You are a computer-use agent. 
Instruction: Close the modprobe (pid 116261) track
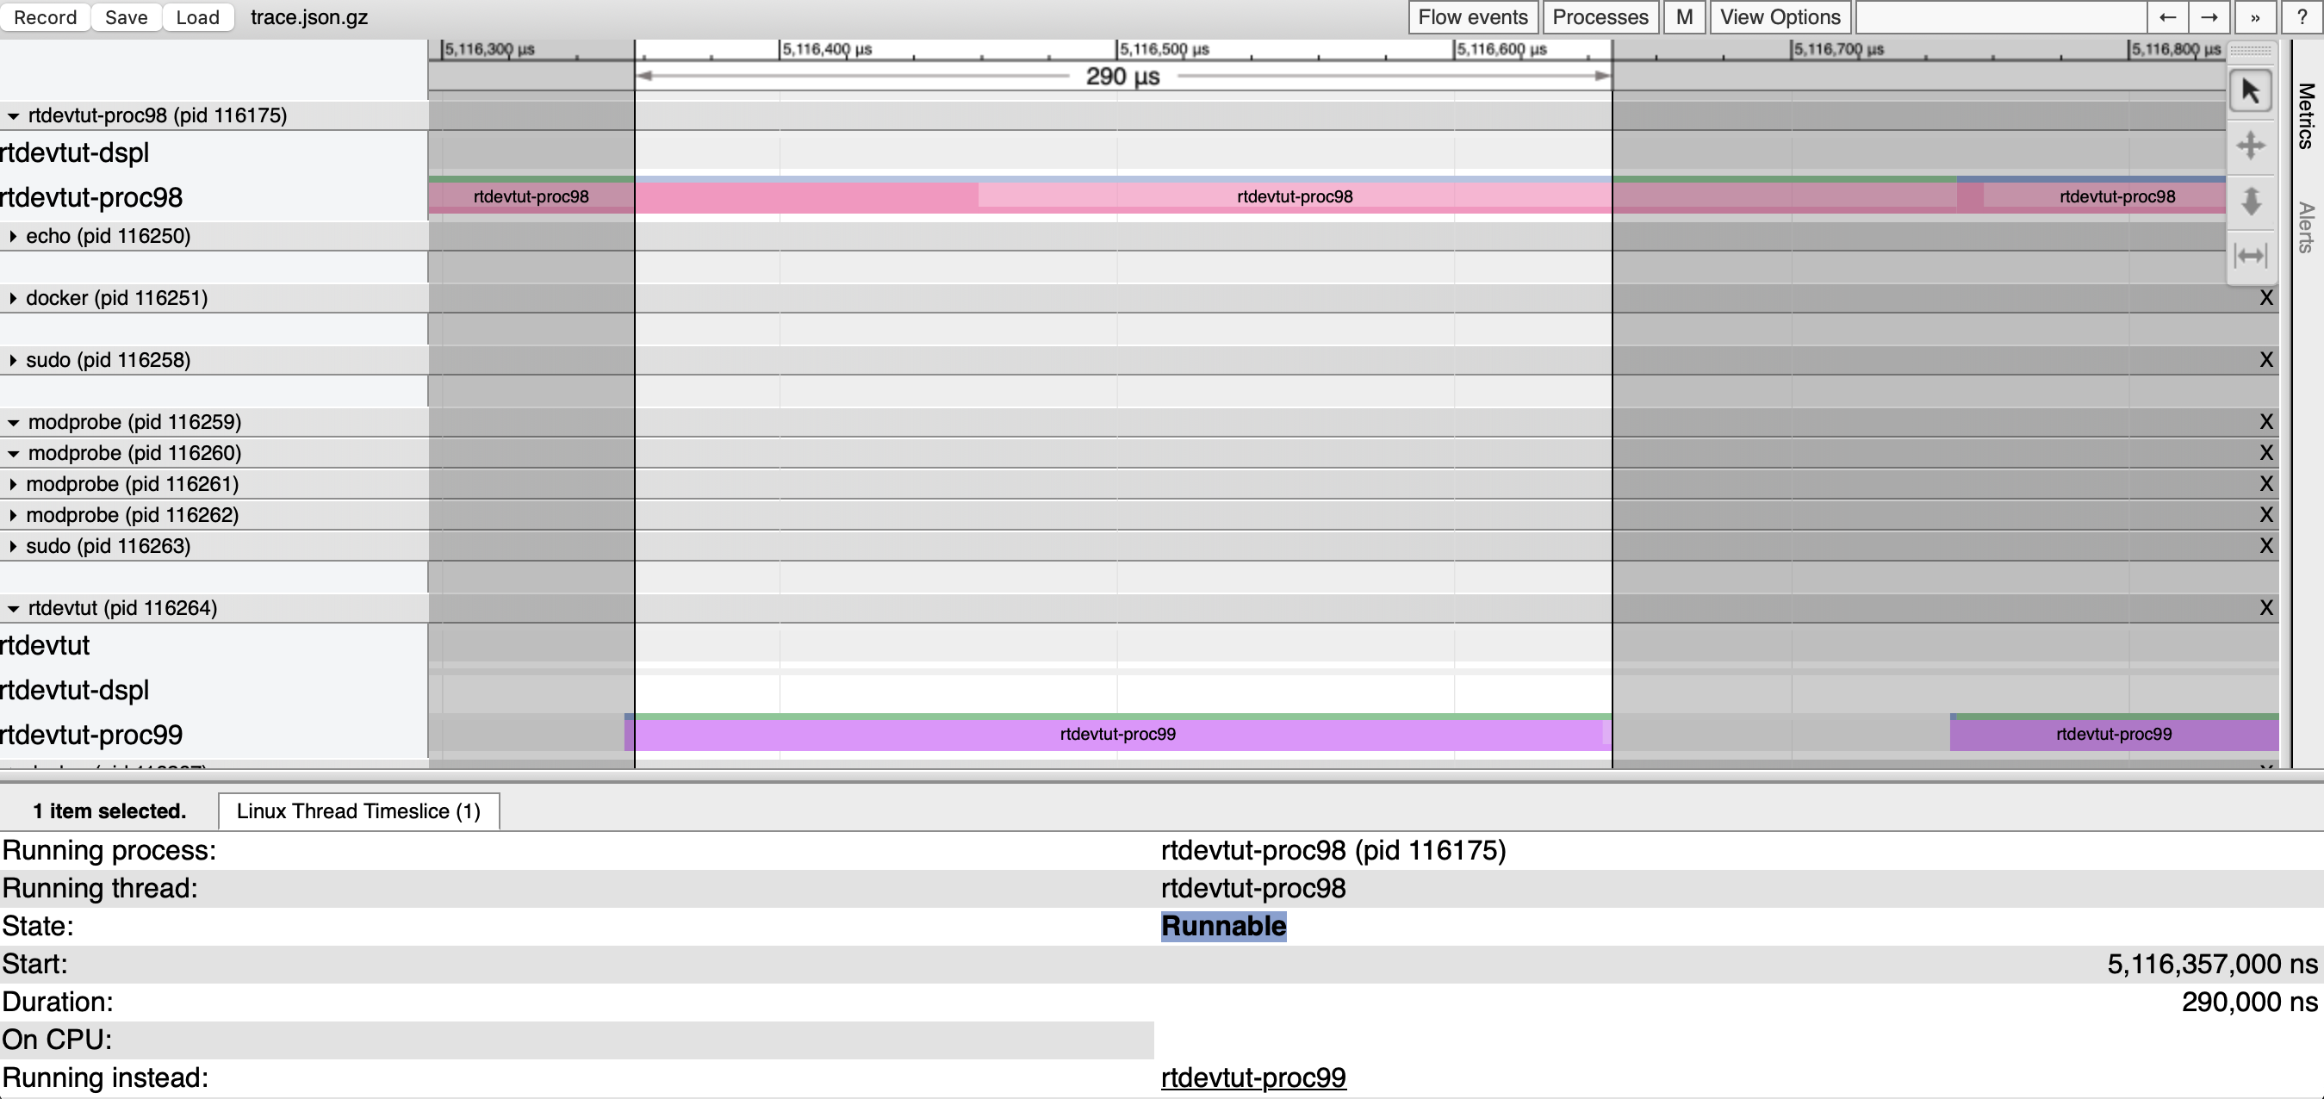[x=2265, y=485]
